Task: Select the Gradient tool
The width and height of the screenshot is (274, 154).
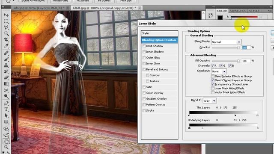Action: pyautogui.click(x=6, y=84)
